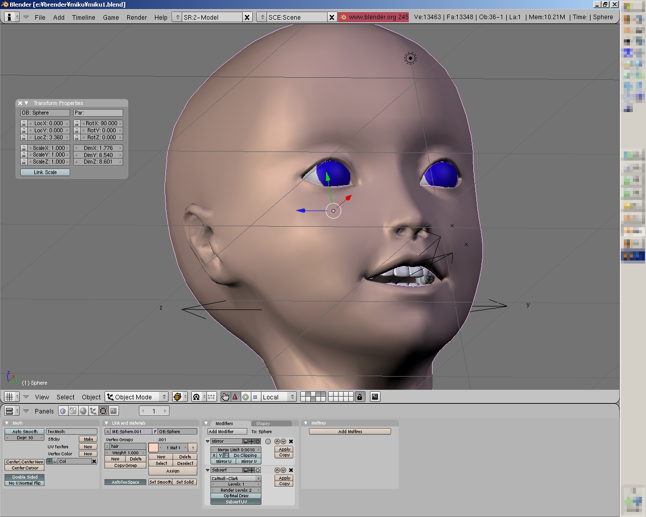Open the Scene context icon in Panels
The image size is (646, 517).
coord(114,411)
